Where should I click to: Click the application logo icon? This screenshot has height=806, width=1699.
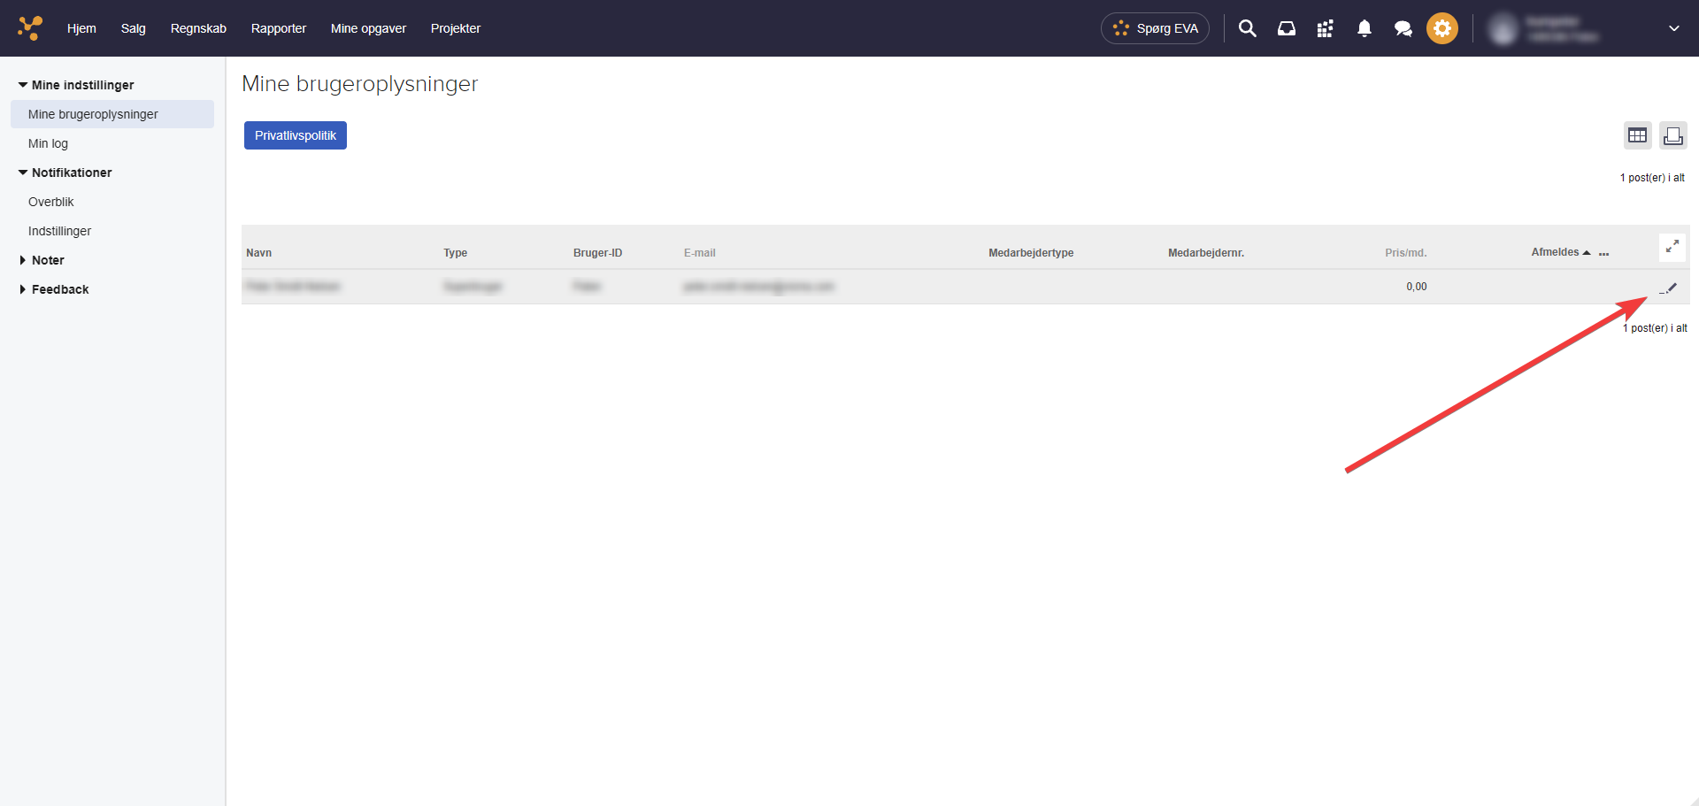click(30, 28)
